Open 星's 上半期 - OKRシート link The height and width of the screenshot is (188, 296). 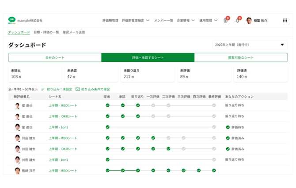pos(63,117)
